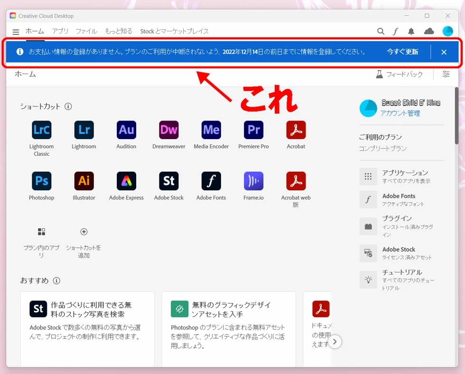Open Acrobat web版 shortcut
Image resolution: width=465 pixels, height=374 pixels.
coord(296,181)
